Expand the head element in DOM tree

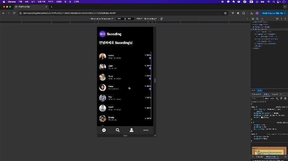click(253, 27)
